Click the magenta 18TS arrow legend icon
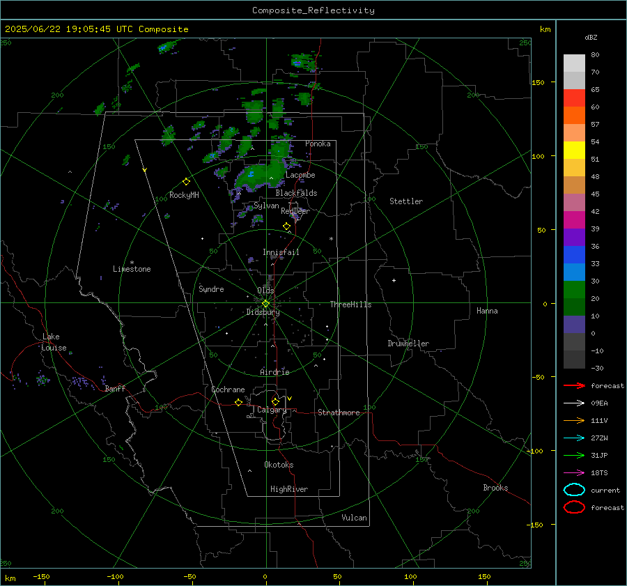 coord(574,473)
